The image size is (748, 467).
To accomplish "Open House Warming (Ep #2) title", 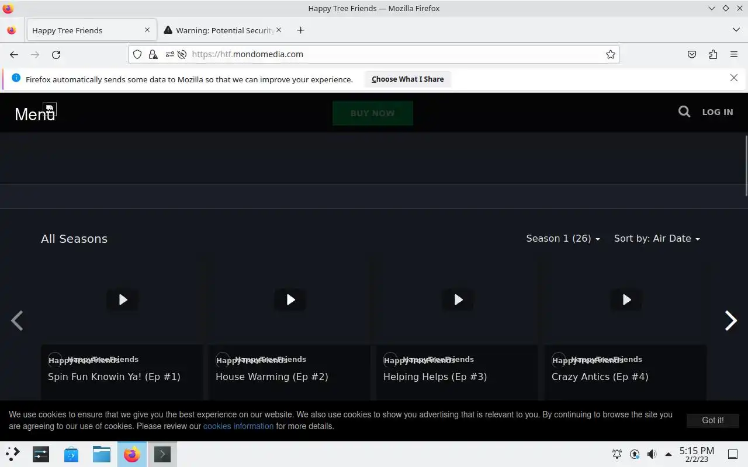I will click(x=272, y=377).
